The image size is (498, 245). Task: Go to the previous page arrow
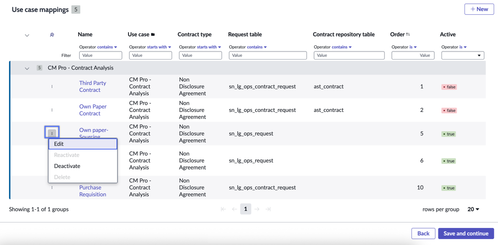click(234, 209)
